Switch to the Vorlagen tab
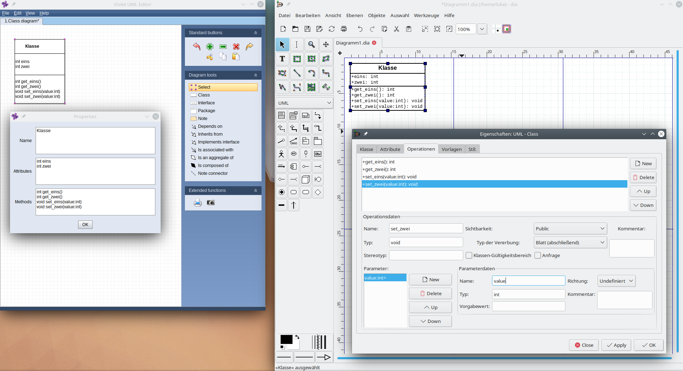This screenshot has width=683, height=371. pyautogui.click(x=451, y=149)
